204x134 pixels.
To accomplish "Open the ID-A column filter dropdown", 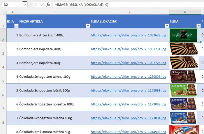I will pyautogui.click(x=16, y=26).
